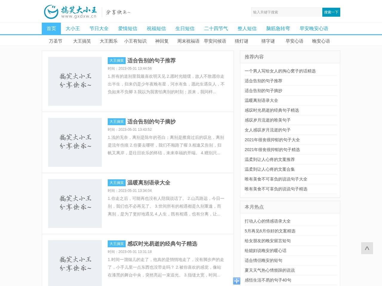Click the 搞笑大小王 smiley face logo
This screenshot has height=286, width=382.
point(51,12)
